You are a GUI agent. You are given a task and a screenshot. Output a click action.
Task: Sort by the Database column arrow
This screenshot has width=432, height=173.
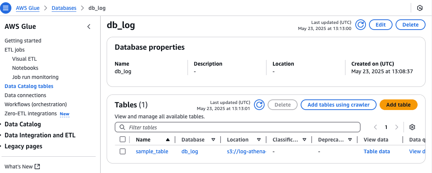pyautogui.click(x=213, y=140)
